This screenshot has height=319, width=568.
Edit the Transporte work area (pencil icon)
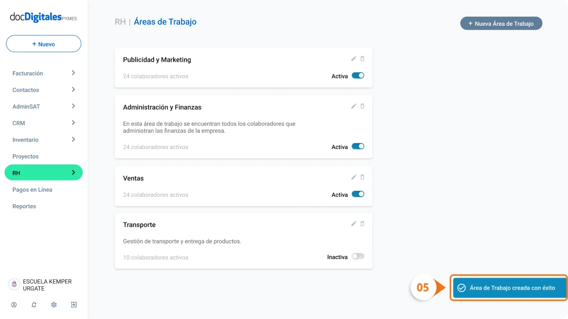coord(354,224)
